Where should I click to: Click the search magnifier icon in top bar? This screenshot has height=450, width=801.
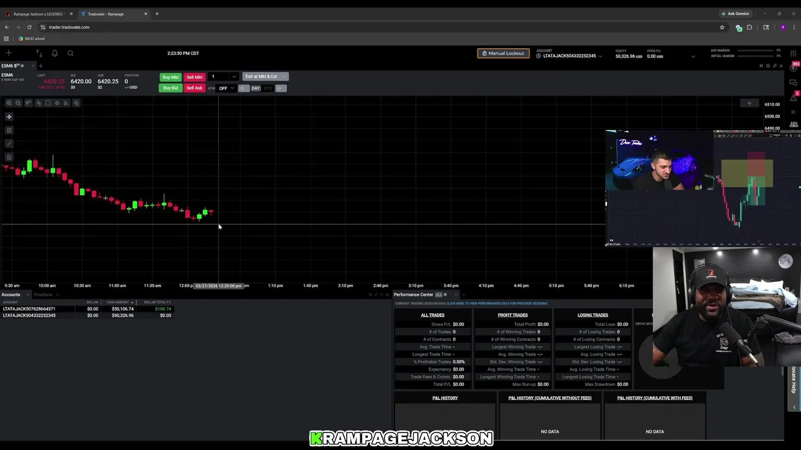click(x=70, y=53)
